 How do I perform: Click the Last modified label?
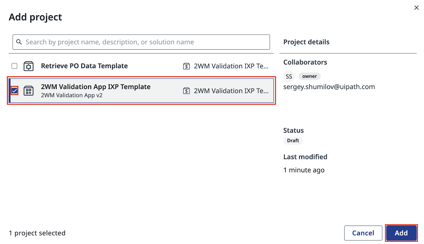point(305,157)
